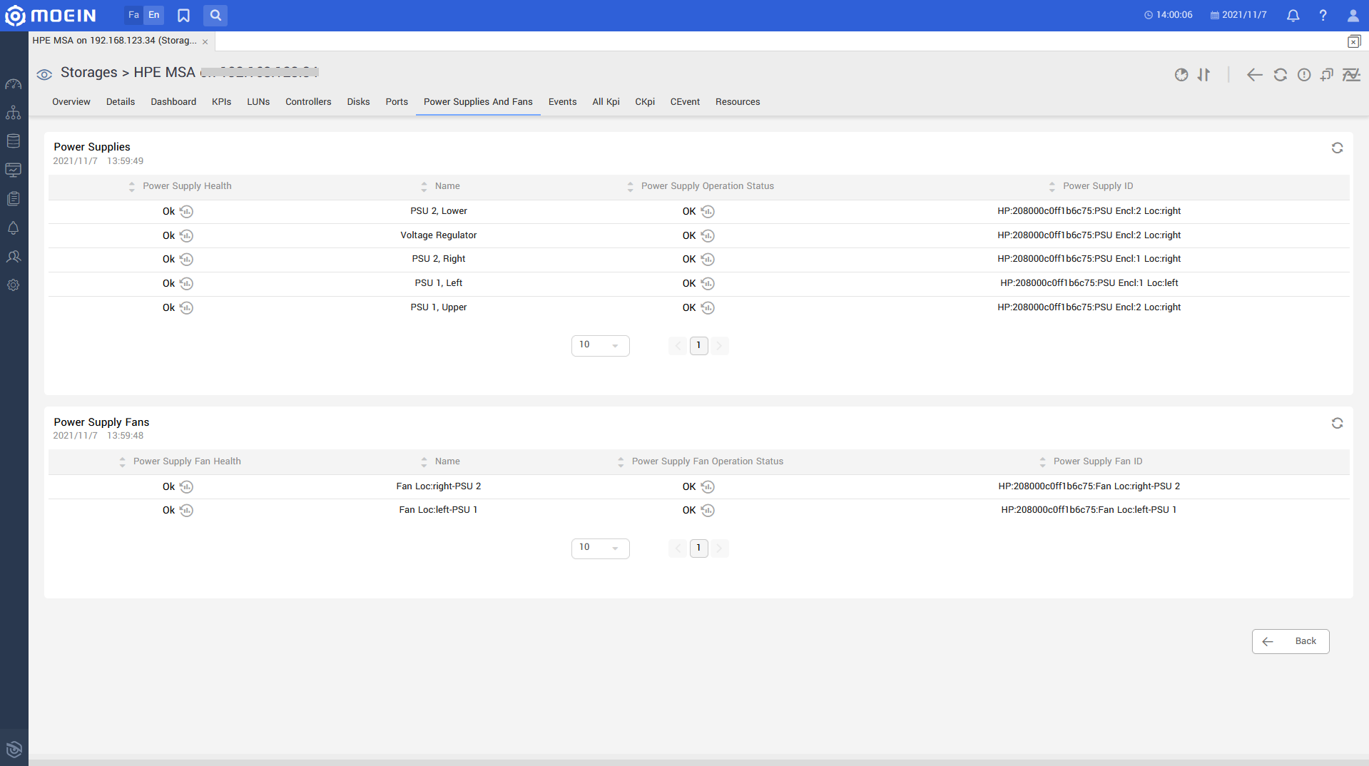Image resolution: width=1369 pixels, height=766 pixels.
Task: Click the window restore icon at top right
Action: click(1353, 41)
